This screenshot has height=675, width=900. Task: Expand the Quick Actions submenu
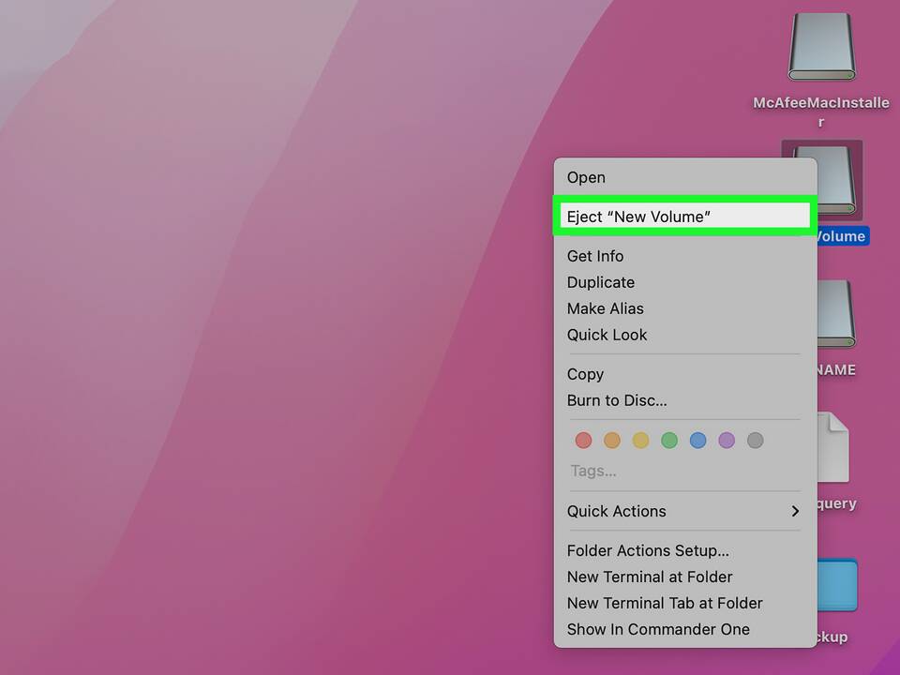click(x=684, y=511)
